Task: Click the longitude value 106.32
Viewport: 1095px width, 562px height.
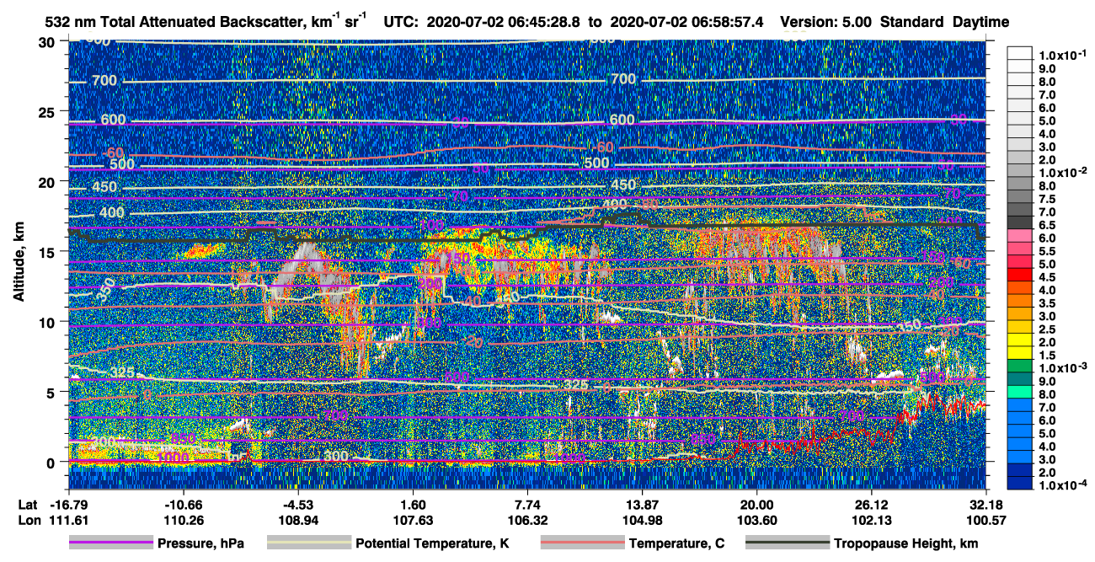Action: [527, 520]
